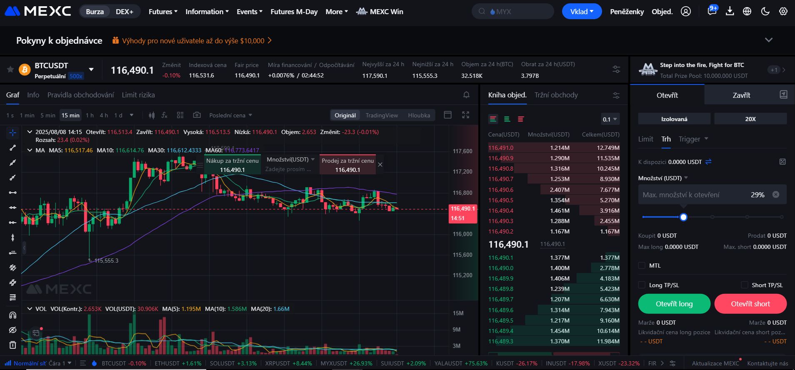Select the horizontal price label drawing tool
The height and width of the screenshot is (370, 795).
tap(12, 253)
